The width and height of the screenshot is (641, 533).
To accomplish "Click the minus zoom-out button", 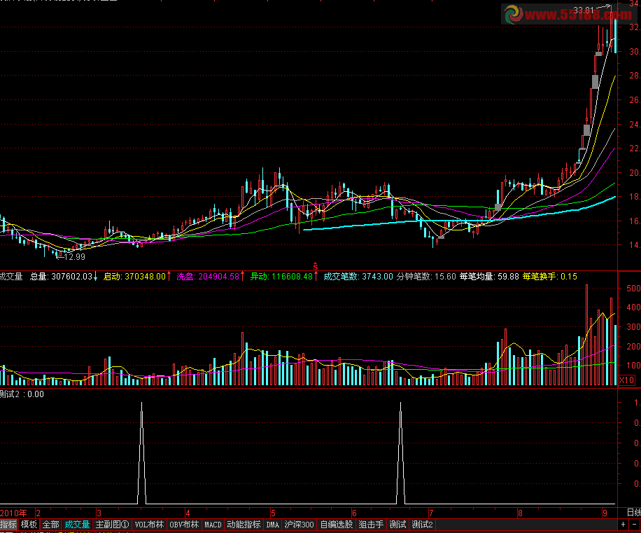I will coord(634,525).
